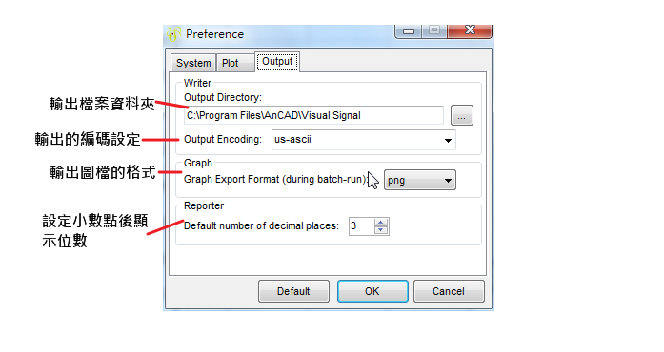This screenshot has height=352, width=664.
Task: Open the us-ascii encoding combo box
Action: point(363,140)
